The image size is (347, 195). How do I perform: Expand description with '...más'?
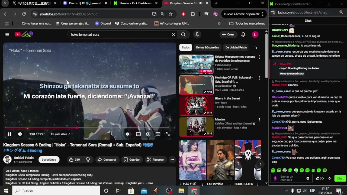coord(149,183)
